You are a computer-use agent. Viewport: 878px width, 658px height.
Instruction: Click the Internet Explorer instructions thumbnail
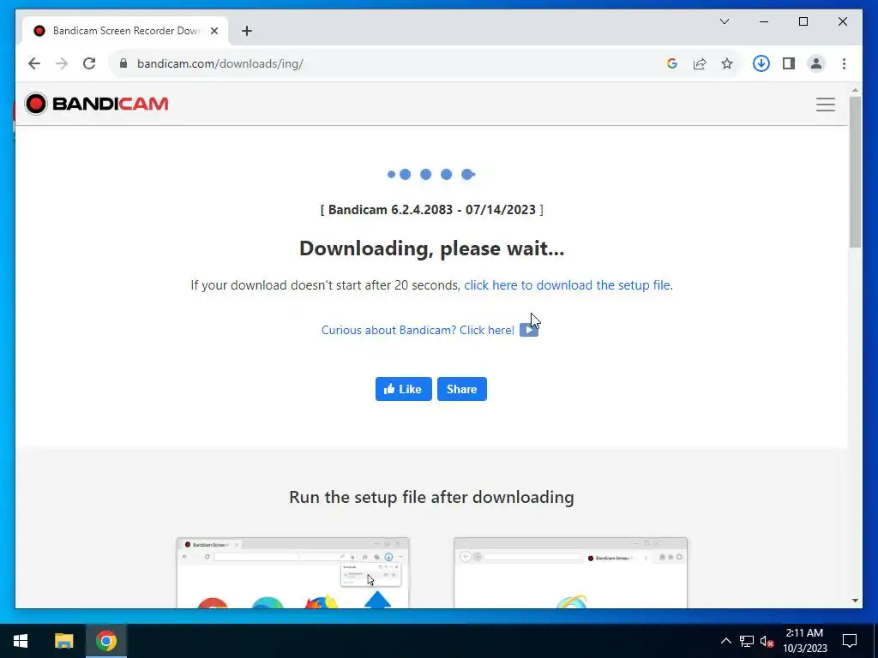pyautogui.click(x=570, y=572)
